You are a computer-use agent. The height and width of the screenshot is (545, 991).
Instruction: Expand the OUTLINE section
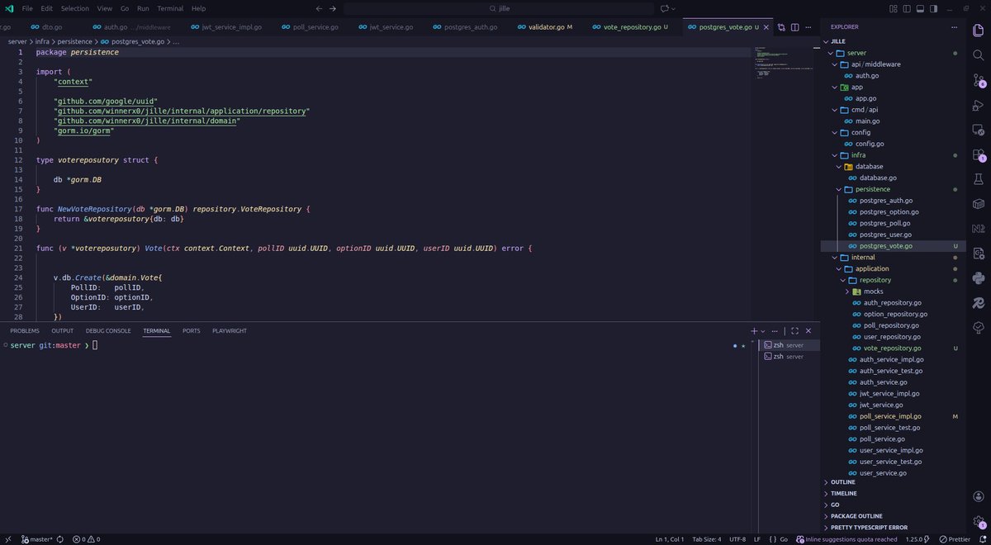coord(843,482)
